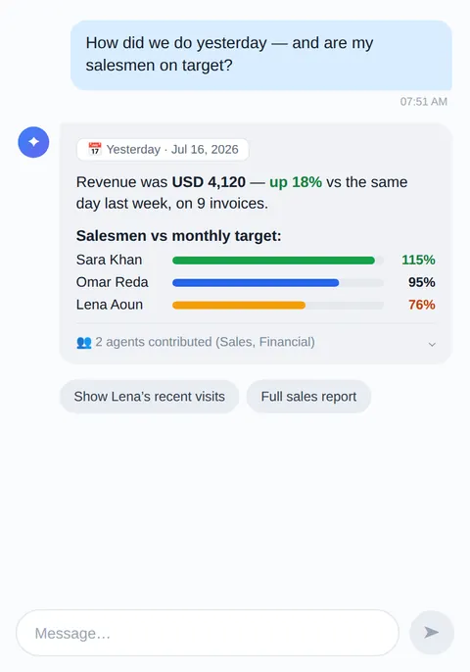The width and height of the screenshot is (470, 672).
Task: Click the 115% value
Action: tap(418, 260)
